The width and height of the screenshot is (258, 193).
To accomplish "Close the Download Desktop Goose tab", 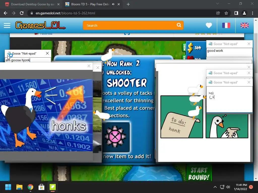I will pos(58,5).
